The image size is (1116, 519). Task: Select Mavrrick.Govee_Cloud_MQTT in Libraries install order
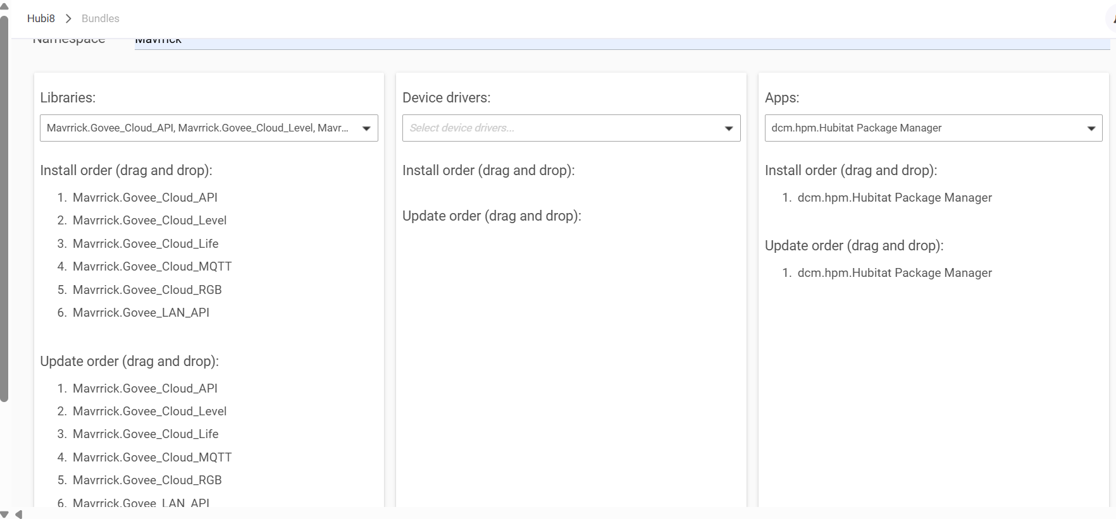coord(152,267)
